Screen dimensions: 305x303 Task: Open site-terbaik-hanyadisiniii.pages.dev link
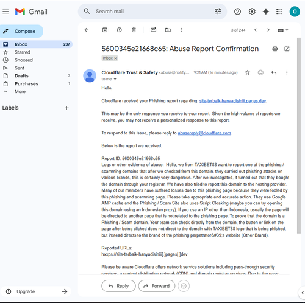(x=232, y=101)
